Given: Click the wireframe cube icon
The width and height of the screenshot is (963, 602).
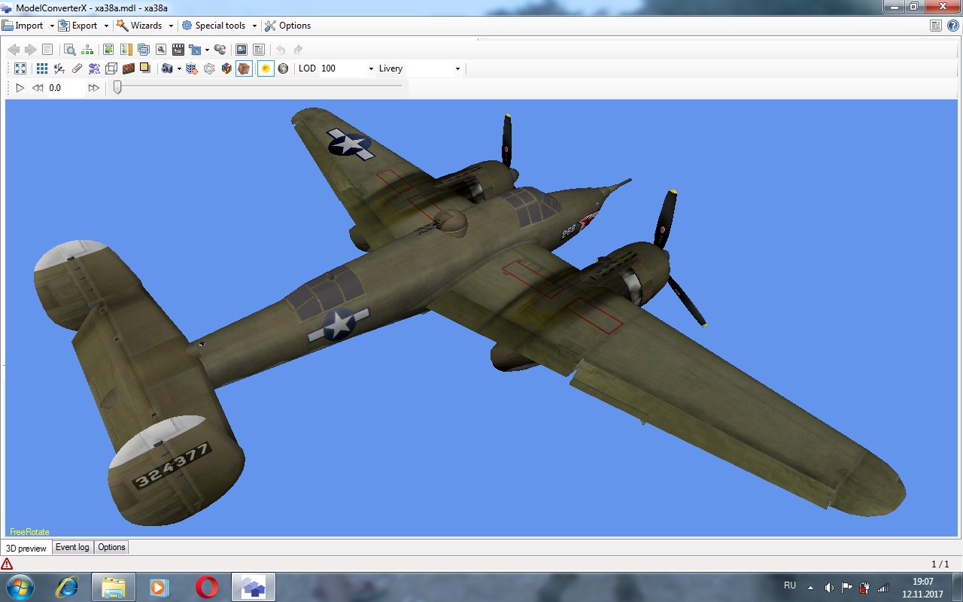Looking at the screenshot, I should tap(111, 68).
